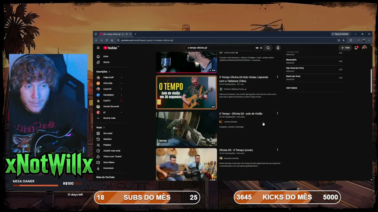Open the Cifra Club subscription
Viewport: 378px width, 212px height.
108,83
